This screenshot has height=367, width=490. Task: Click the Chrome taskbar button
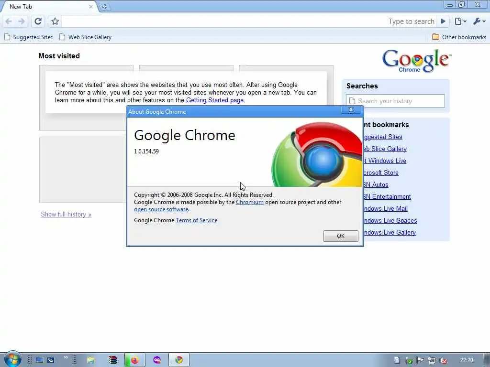click(179, 360)
